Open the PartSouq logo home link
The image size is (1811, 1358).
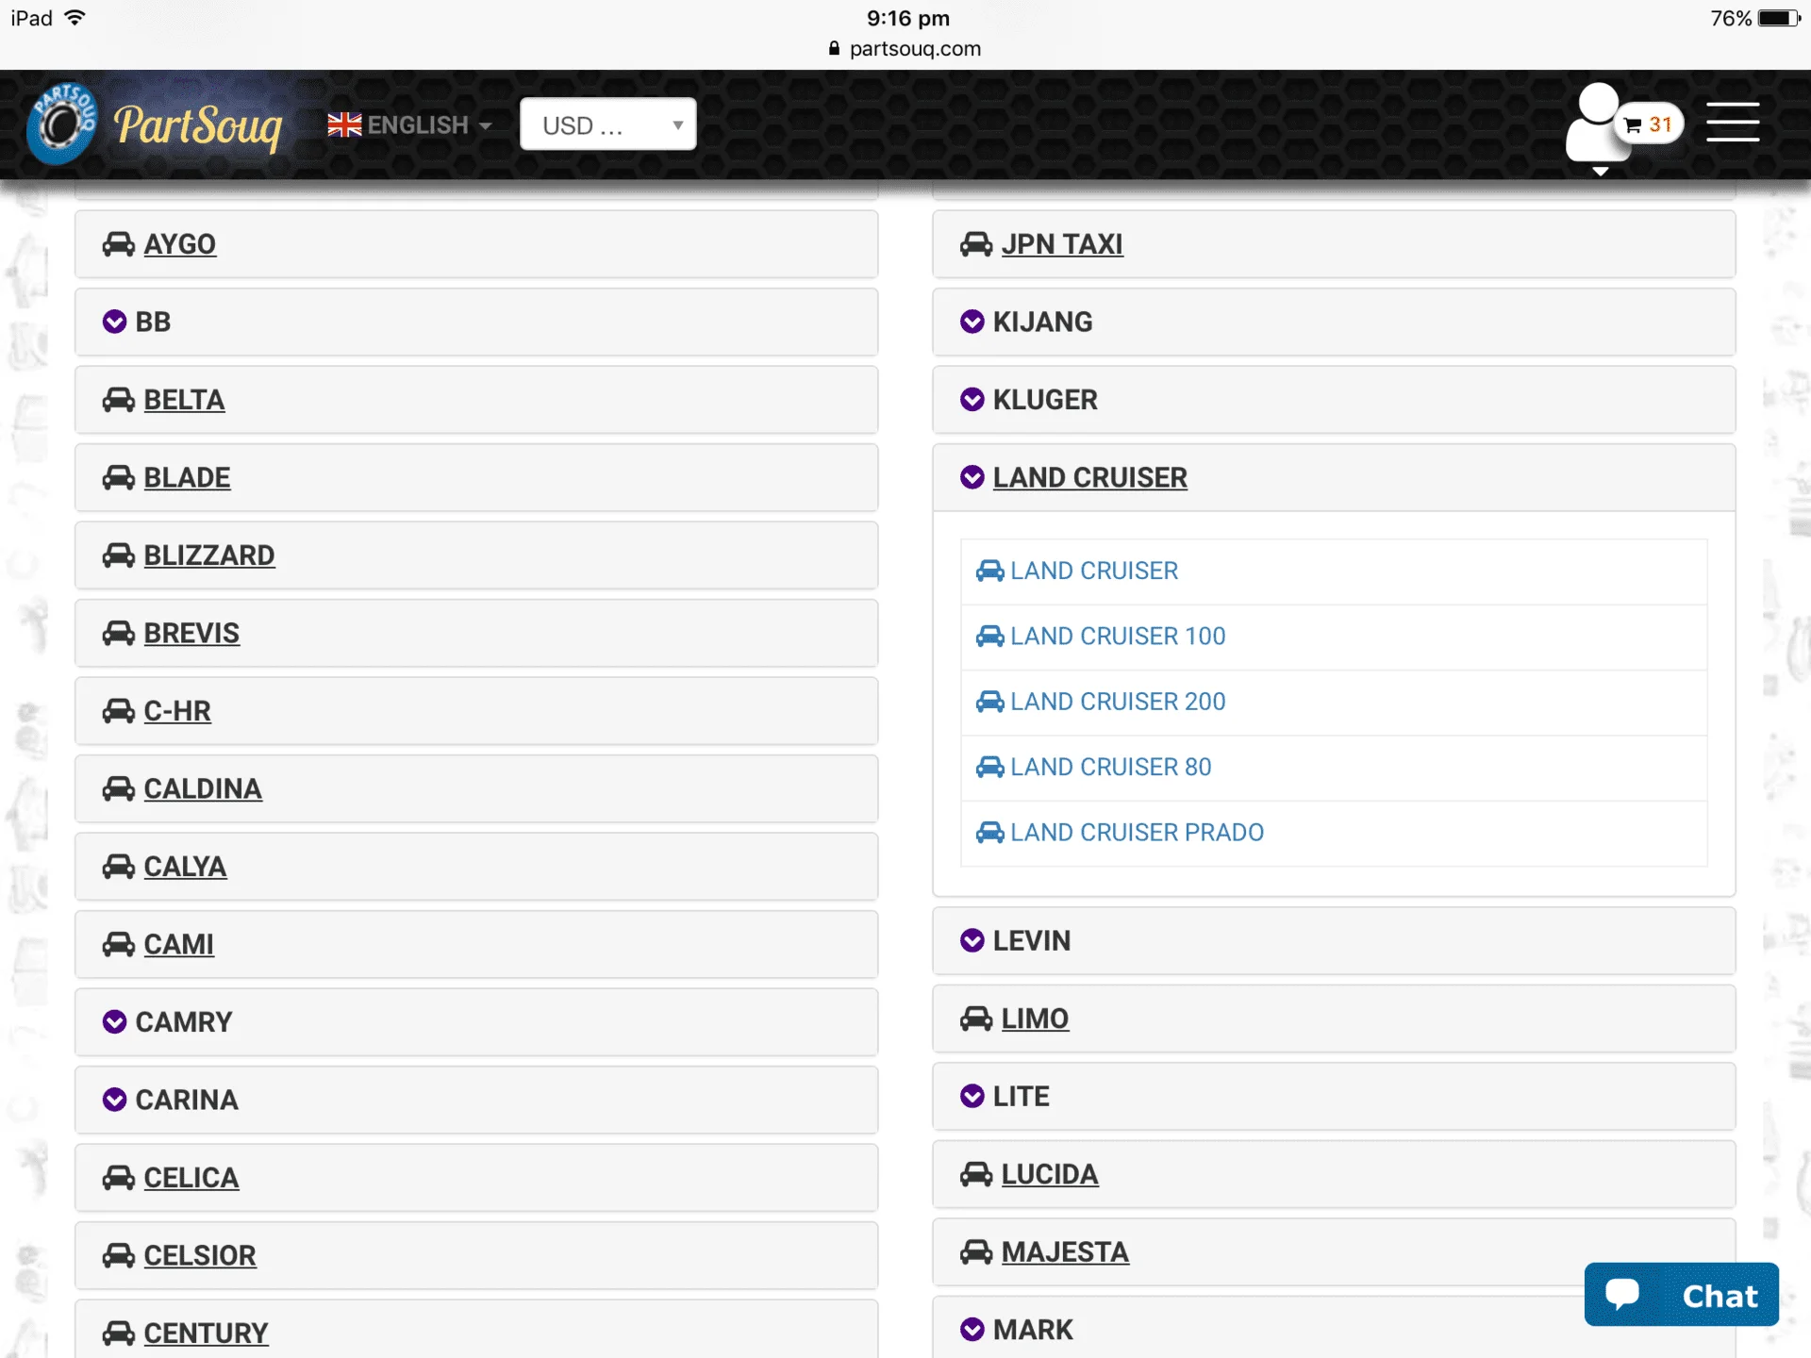pyautogui.click(x=155, y=124)
